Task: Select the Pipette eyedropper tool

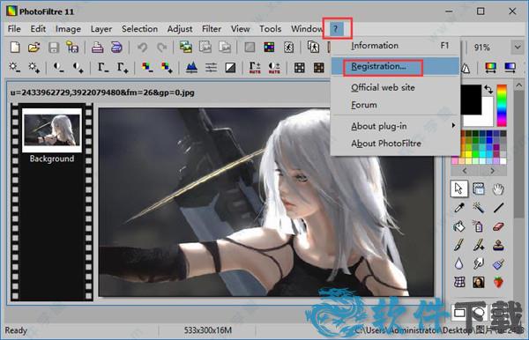Action: (x=459, y=208)
